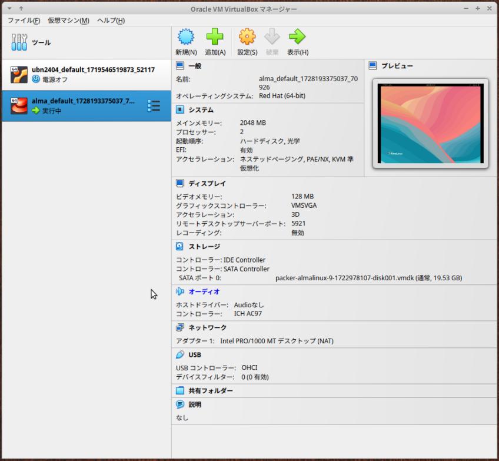Select the alma_default virtual machine entry
Viewport: 499px width, 461px height.
(87, 106)
